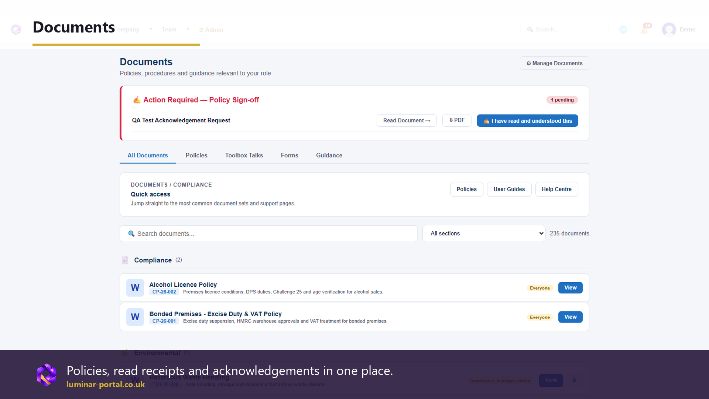This screenshot has height=399, width=709.
Task: Expand the All sections dropdown
Action: (484, 233)
